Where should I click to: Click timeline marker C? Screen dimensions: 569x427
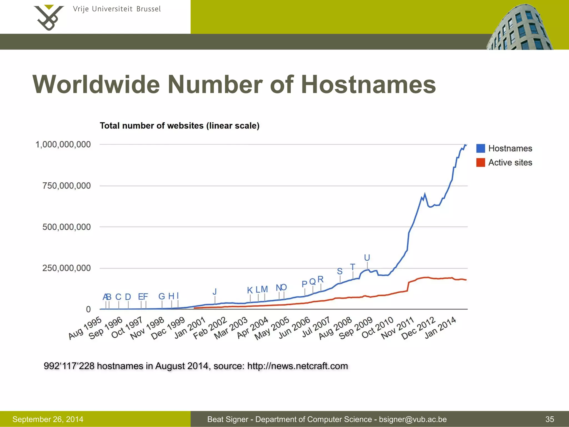pos(118,297)
